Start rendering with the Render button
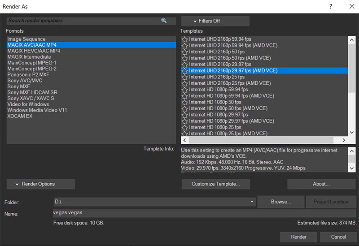Screen dimensions: 359x246 pos(298,237)
